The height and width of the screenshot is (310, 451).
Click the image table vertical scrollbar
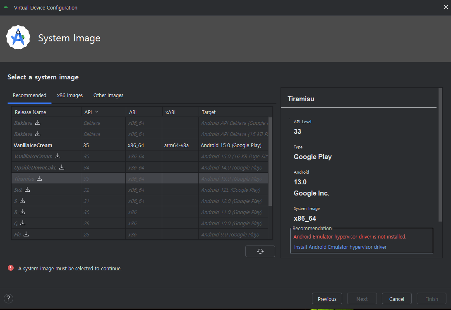[x=270, y=162]
